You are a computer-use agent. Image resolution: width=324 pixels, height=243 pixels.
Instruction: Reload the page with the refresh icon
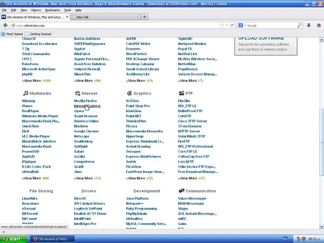coord(232,25)
